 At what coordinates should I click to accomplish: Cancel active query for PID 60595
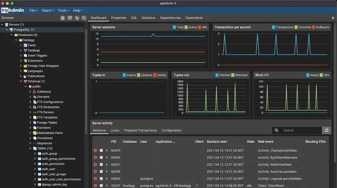[x=101, y=151]
